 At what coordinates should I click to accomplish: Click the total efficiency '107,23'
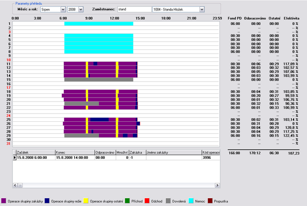(x=294, y=153)
